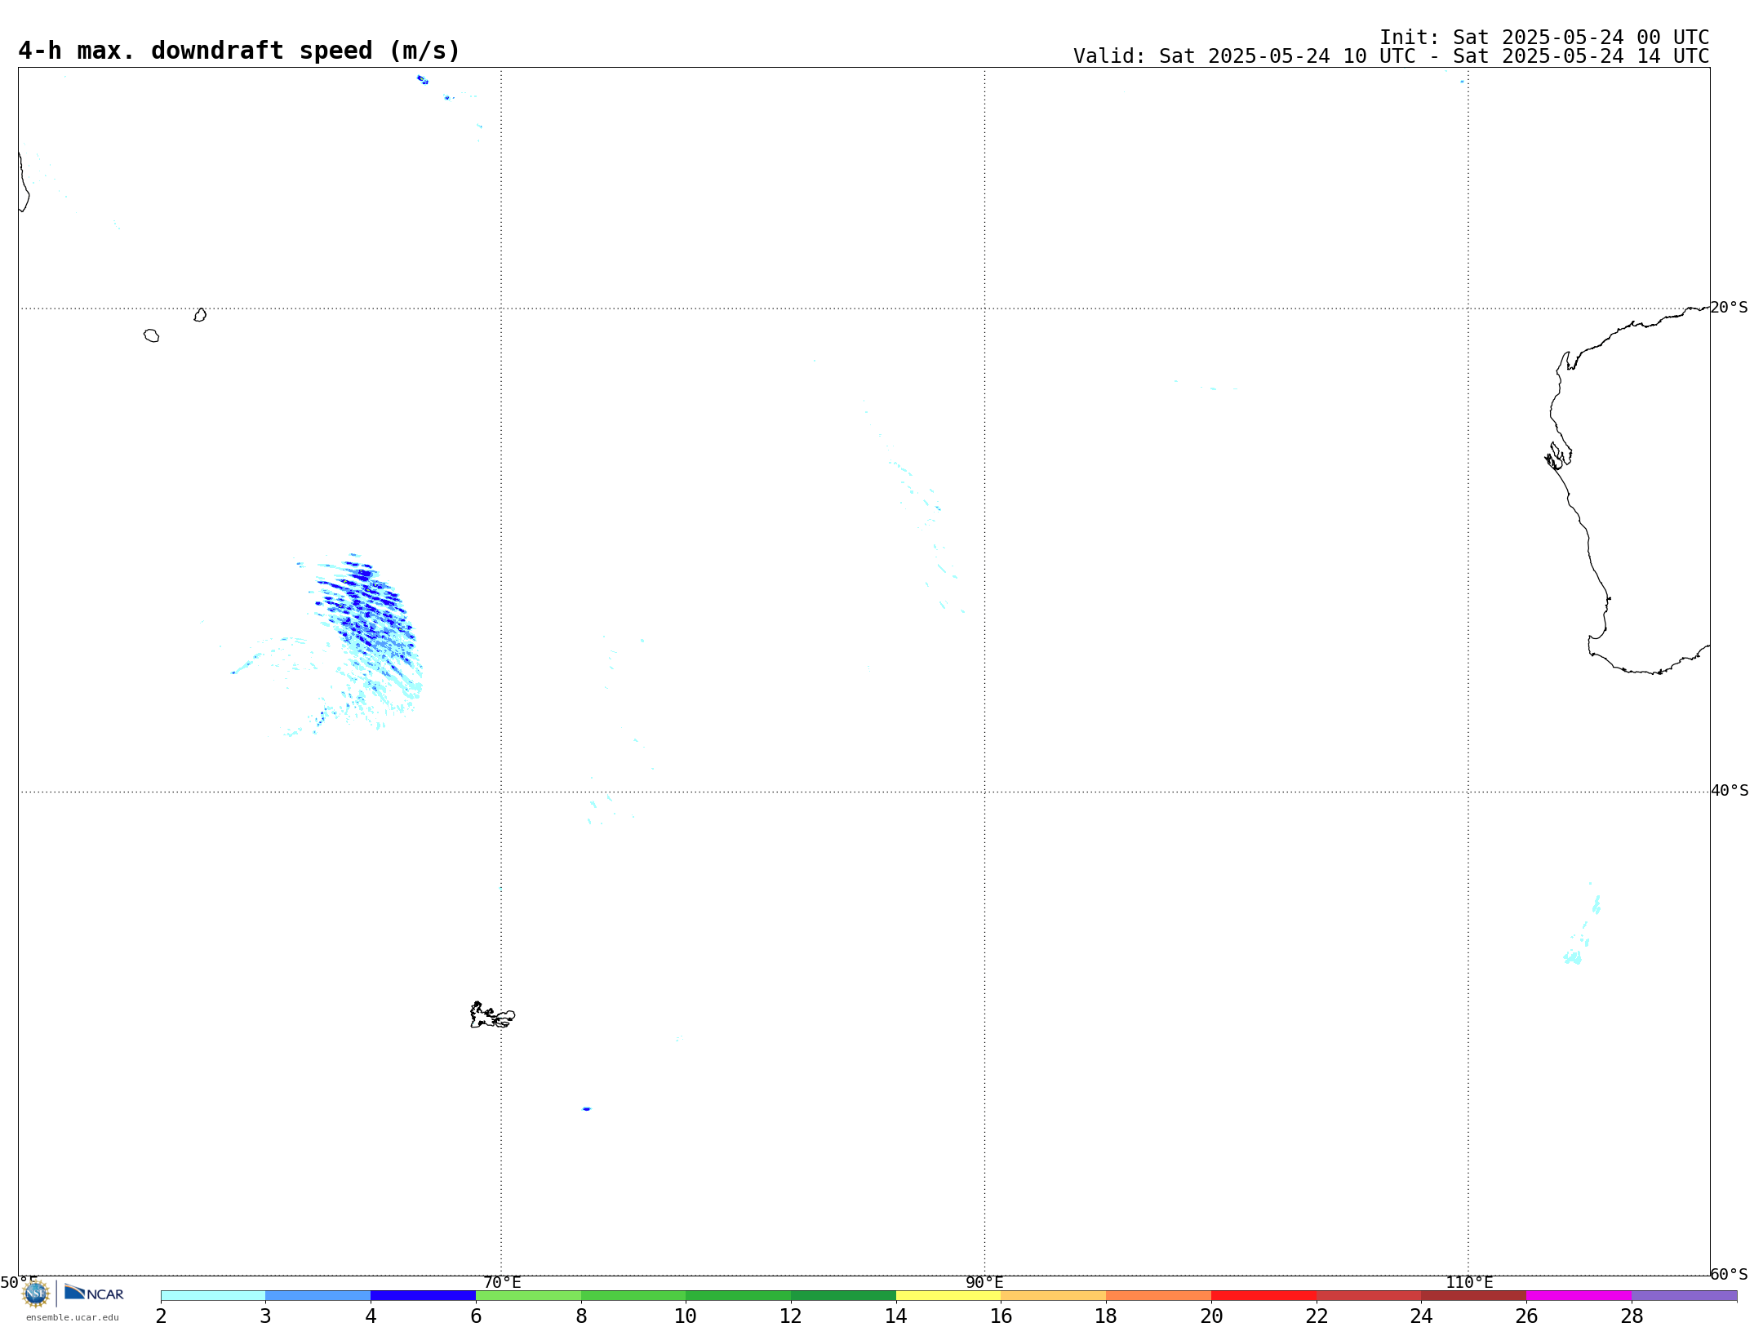Select the red 20-22 m/s swatch
Screen dimensions: 1763x1327
(1263, 1296)
